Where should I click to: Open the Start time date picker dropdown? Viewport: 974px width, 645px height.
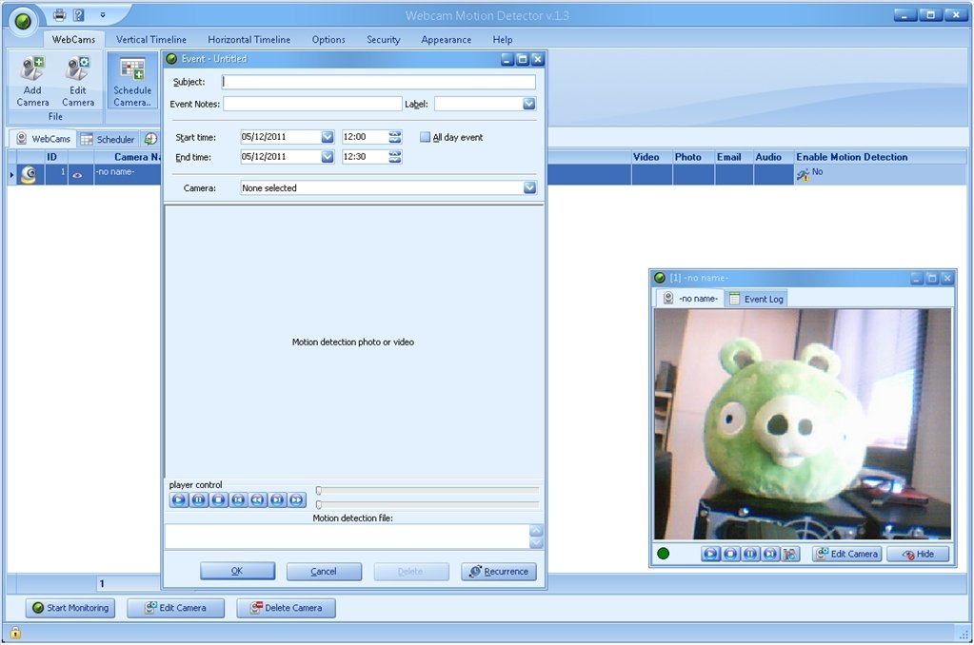pos(328,137)
